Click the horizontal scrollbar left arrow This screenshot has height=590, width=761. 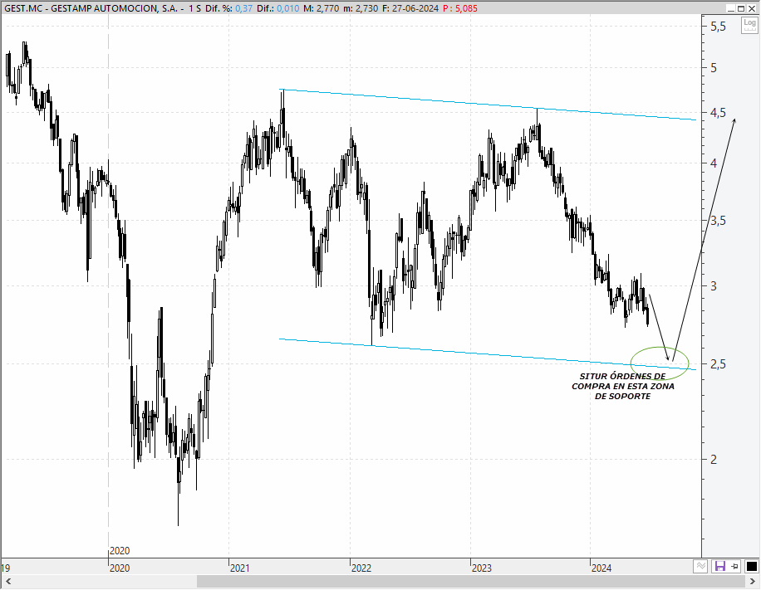coord(8,581)
